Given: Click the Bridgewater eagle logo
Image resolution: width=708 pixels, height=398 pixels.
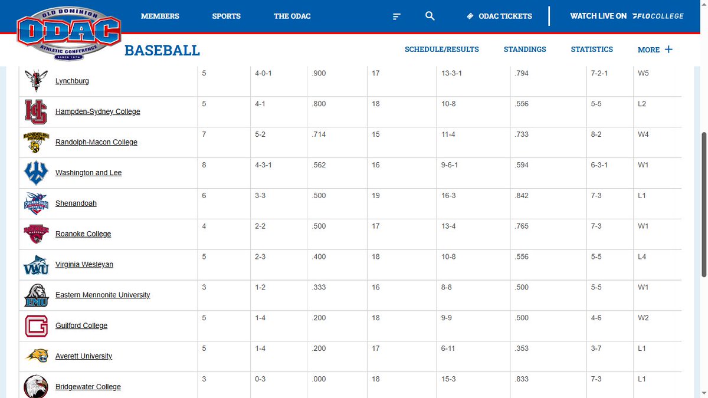Looking at the screenshot, I should pyautogui.click(x=36, y=387).
